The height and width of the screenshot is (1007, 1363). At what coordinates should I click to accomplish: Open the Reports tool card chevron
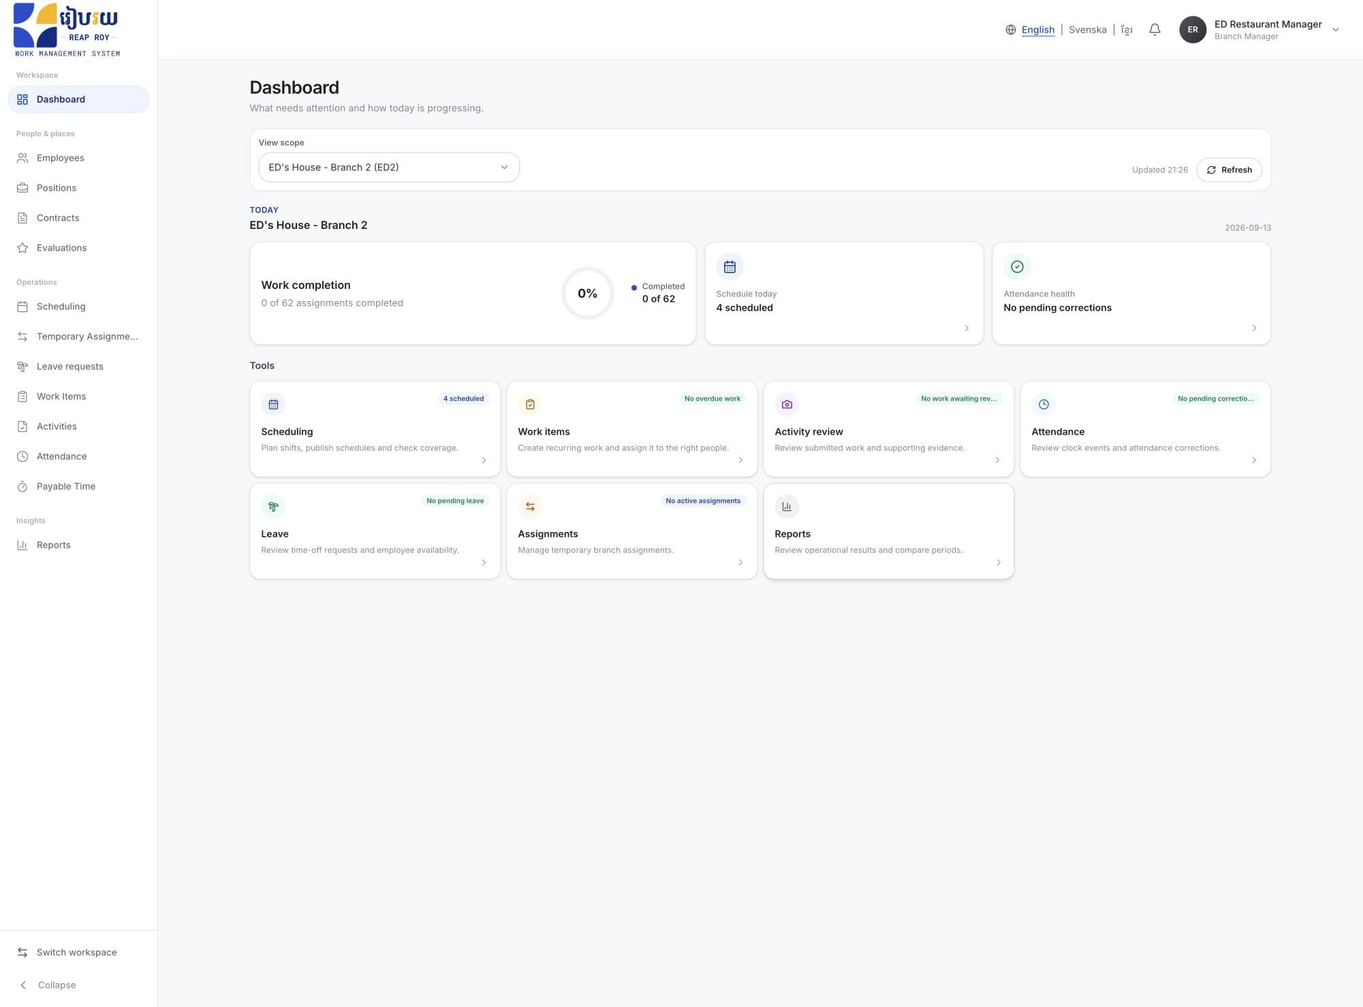[x=999, y=563]
